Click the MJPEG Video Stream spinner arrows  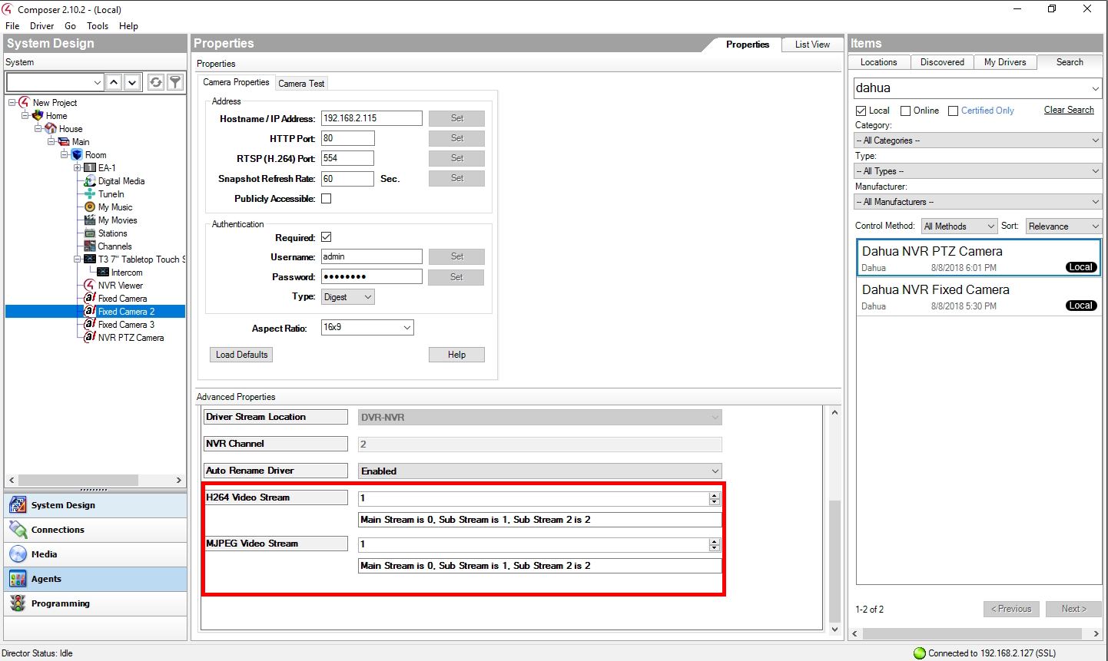[x=715, y=544]
